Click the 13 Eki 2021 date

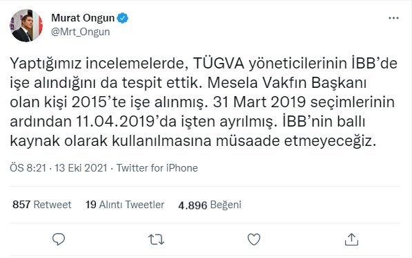click(81, 168)
